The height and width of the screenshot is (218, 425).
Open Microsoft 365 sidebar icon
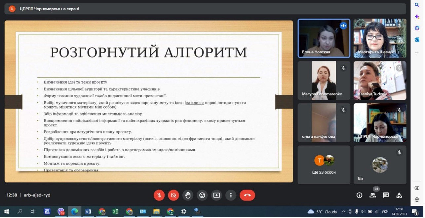(417, 28)
